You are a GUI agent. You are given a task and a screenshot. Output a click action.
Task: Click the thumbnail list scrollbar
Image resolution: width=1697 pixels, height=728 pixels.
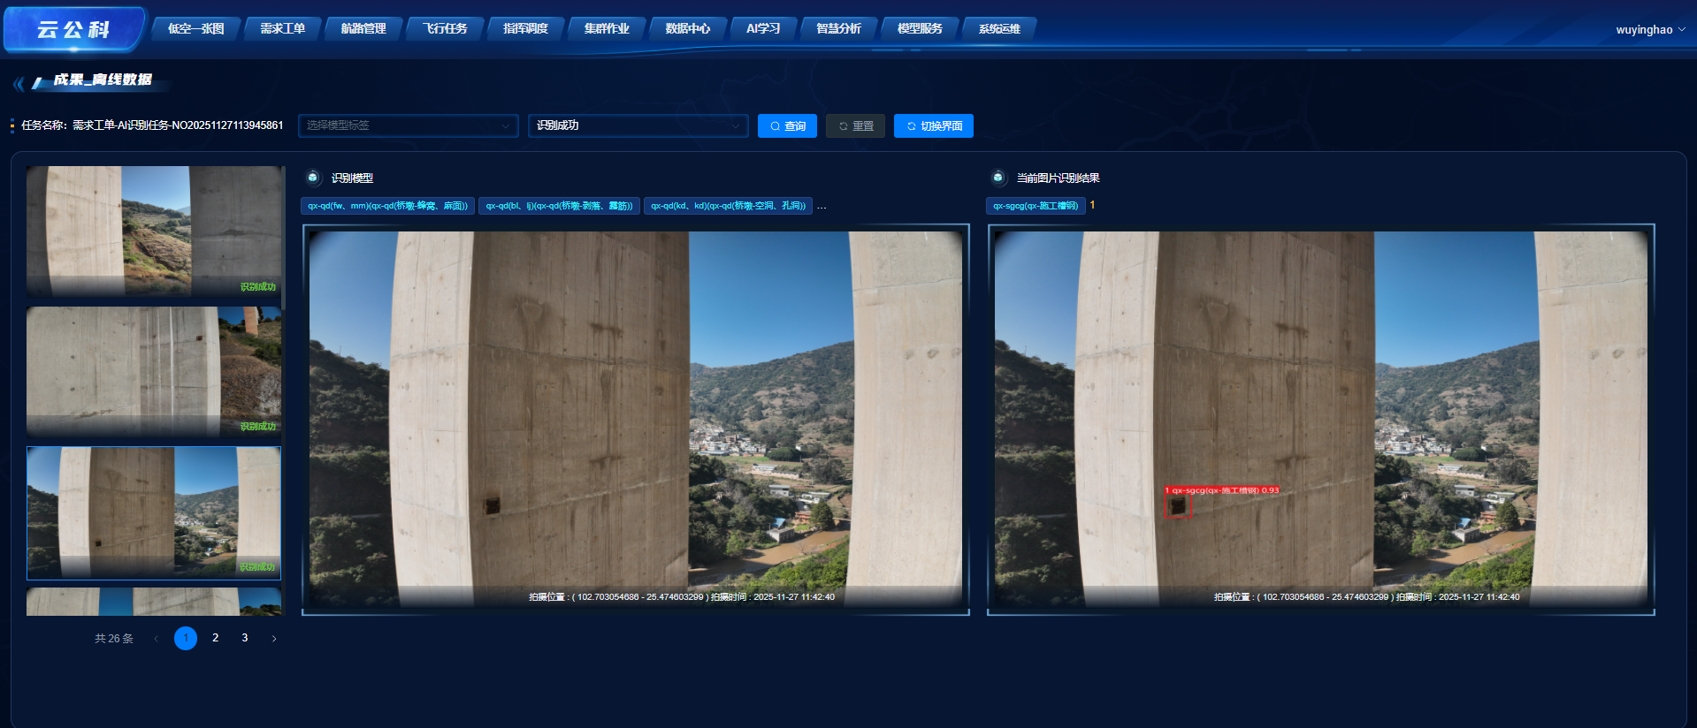pos(283,238)
